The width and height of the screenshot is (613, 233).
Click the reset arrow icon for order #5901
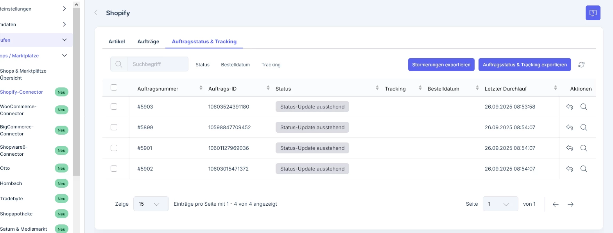coord(570,148)
